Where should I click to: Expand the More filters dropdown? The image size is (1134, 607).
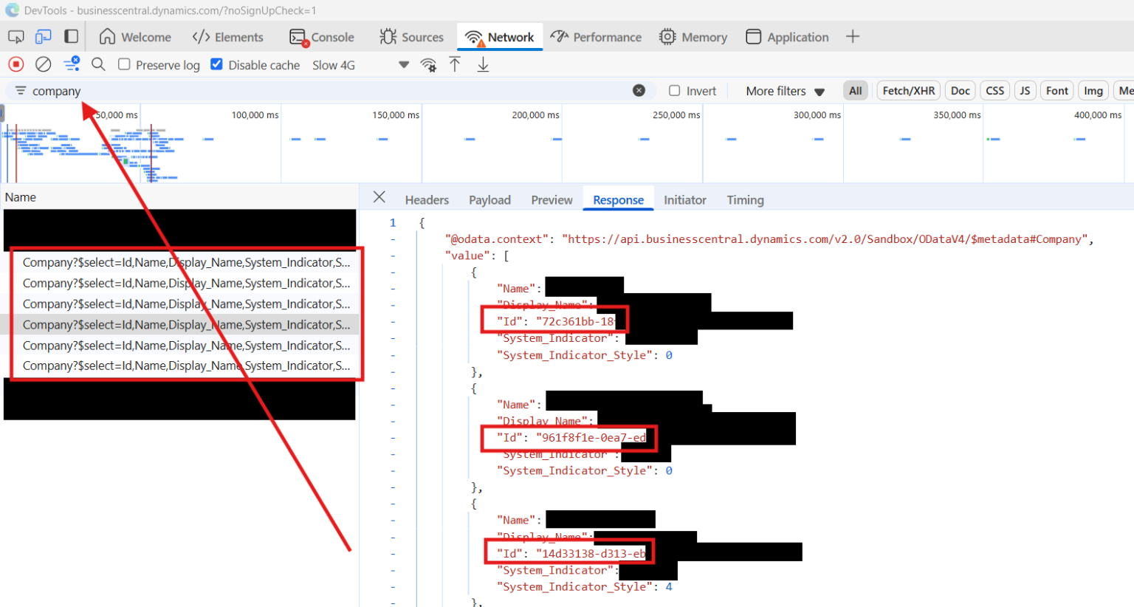click(784, 90)
